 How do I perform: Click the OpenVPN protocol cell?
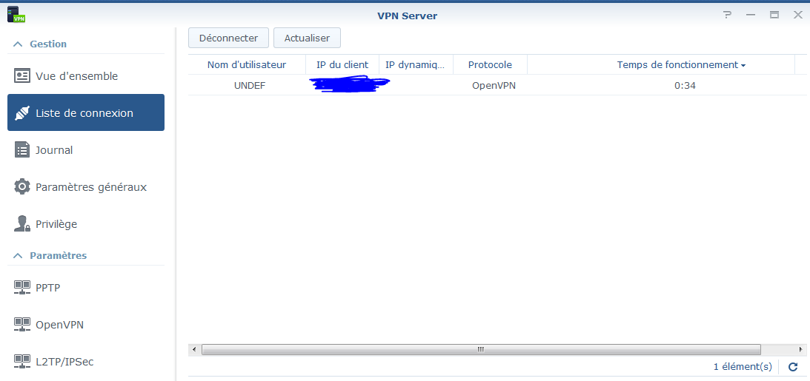point(494,86)
